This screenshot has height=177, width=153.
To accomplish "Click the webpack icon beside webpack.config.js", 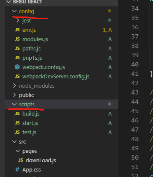I will (x=17, y=67).
